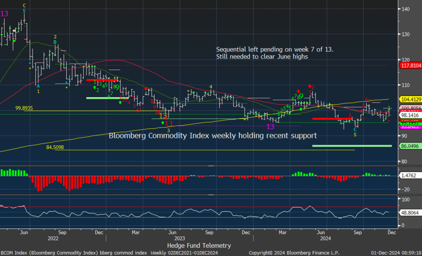Screen dimensions: 422x256
Task: Select the 1.4762 histogram value label
Action: pyautogui.click(x=409, y=175)
